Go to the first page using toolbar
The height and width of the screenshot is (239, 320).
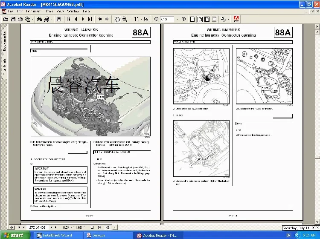point(69,19)
